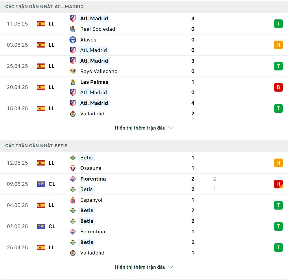Click red H badge for Fiorentina-Betis match
The image size is (288, 280).
[x=278, y=184]
